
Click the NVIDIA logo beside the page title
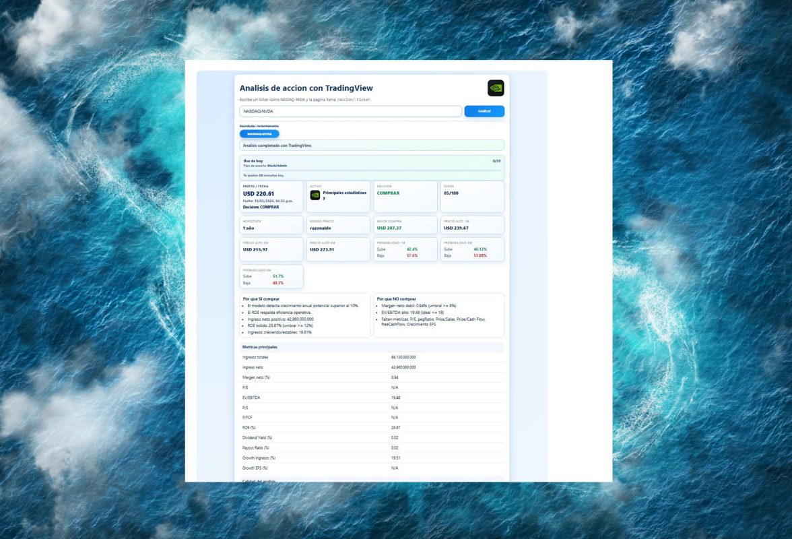(496, 88)
